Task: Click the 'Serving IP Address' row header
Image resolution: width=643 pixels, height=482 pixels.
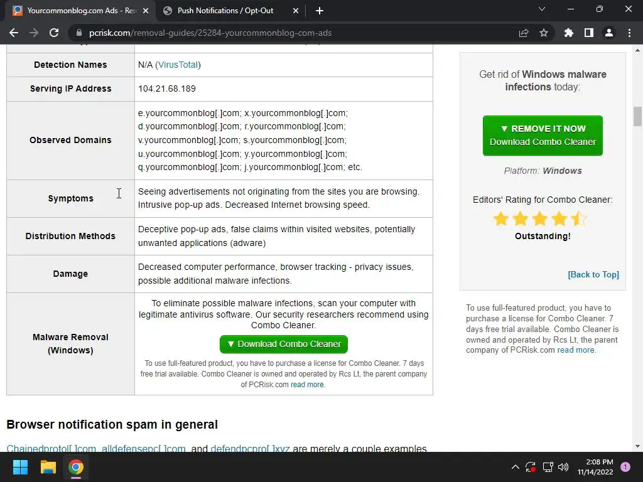Action: (x=70, y=88)
